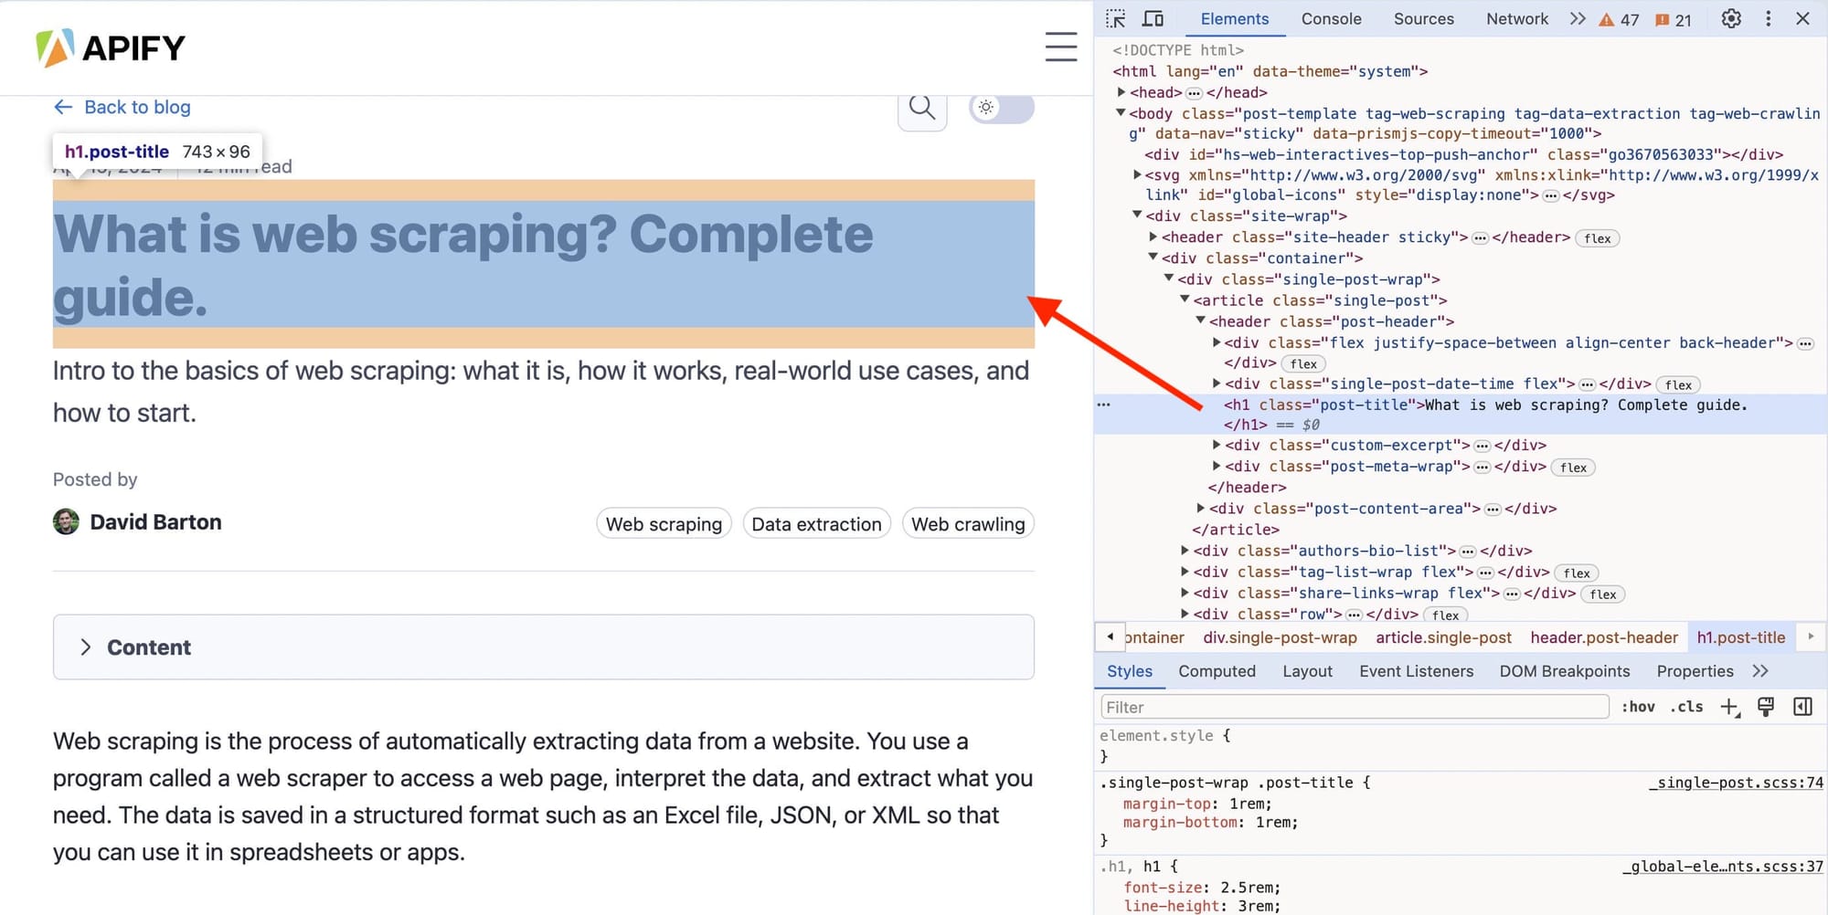The height and width of the screenshot is (915, 1828).
Task: Toggle the site dark mode switch
Action: click(x=1001, y=108)
